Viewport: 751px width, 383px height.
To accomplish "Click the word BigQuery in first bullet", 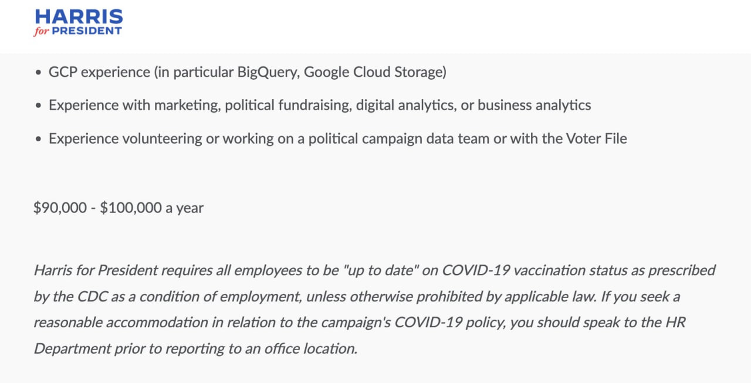I will (267, 72).
